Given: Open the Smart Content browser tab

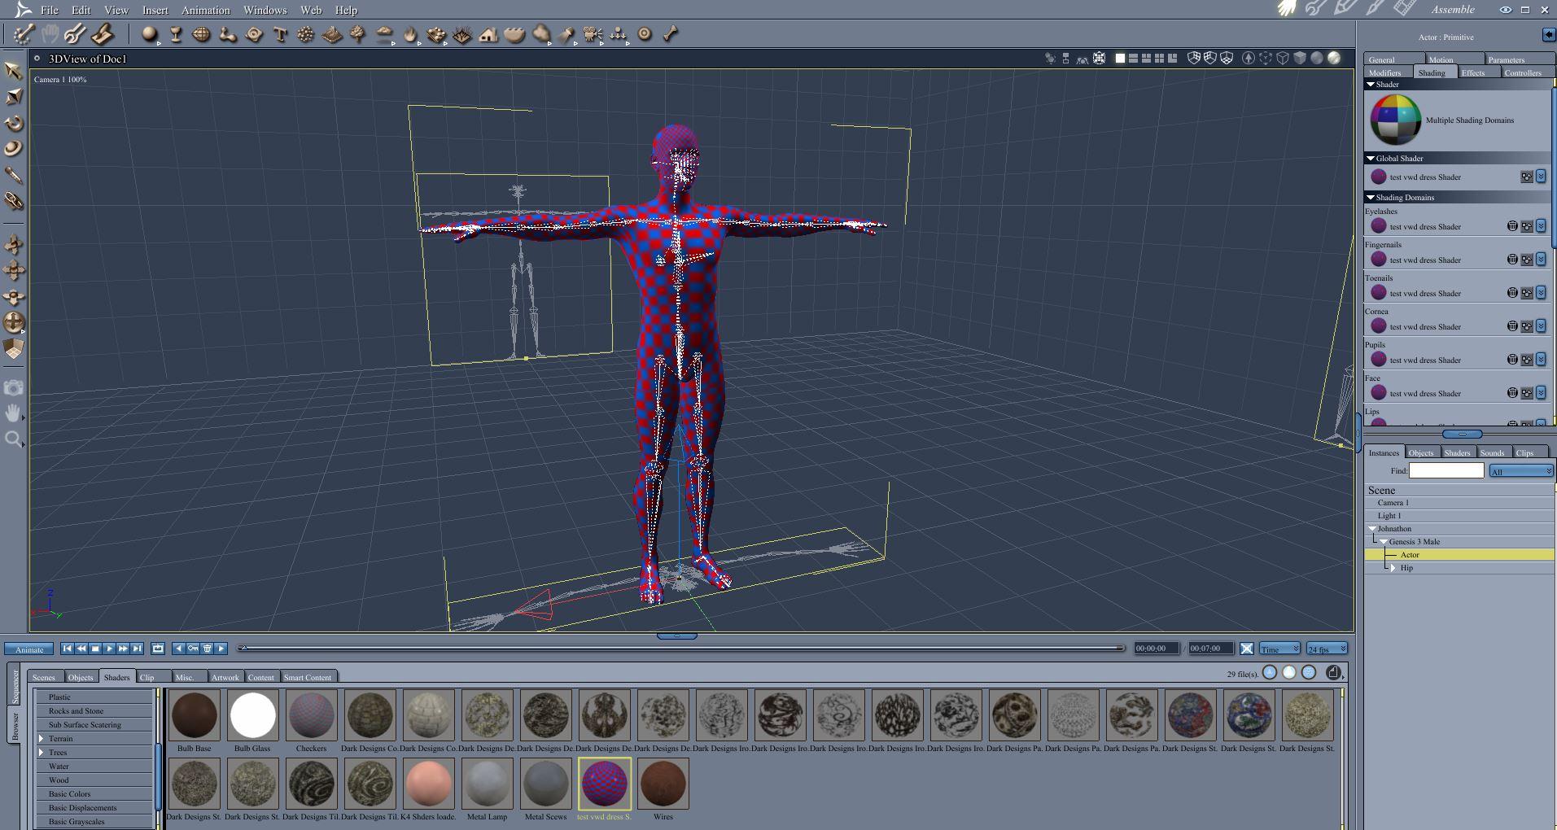Looking at the screenshot, I should [x=308, y=677].
